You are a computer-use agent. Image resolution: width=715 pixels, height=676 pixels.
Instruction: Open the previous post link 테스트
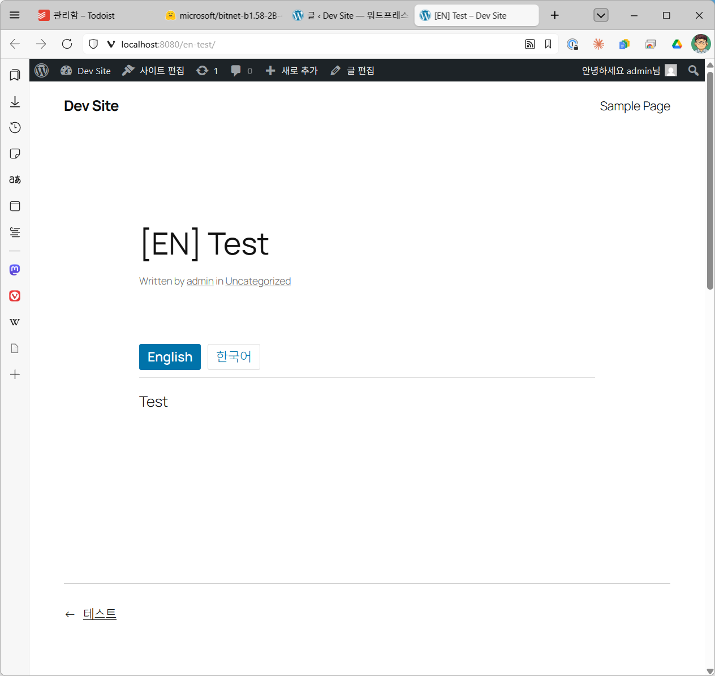(x=100, y=614)
